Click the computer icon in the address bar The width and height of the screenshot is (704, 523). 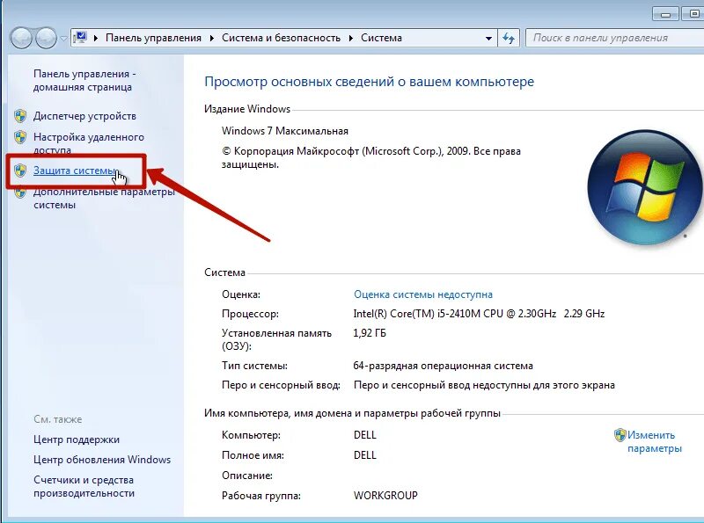click(80, 38)
